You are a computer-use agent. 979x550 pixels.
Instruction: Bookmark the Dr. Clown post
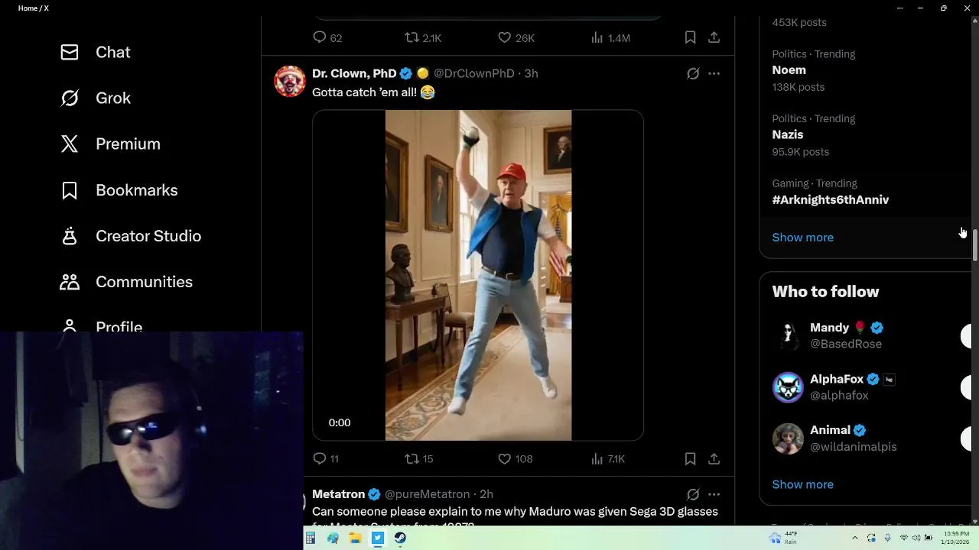point(690,458)
